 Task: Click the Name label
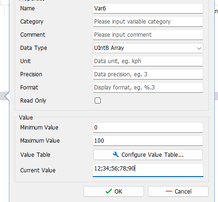[27, 8]
